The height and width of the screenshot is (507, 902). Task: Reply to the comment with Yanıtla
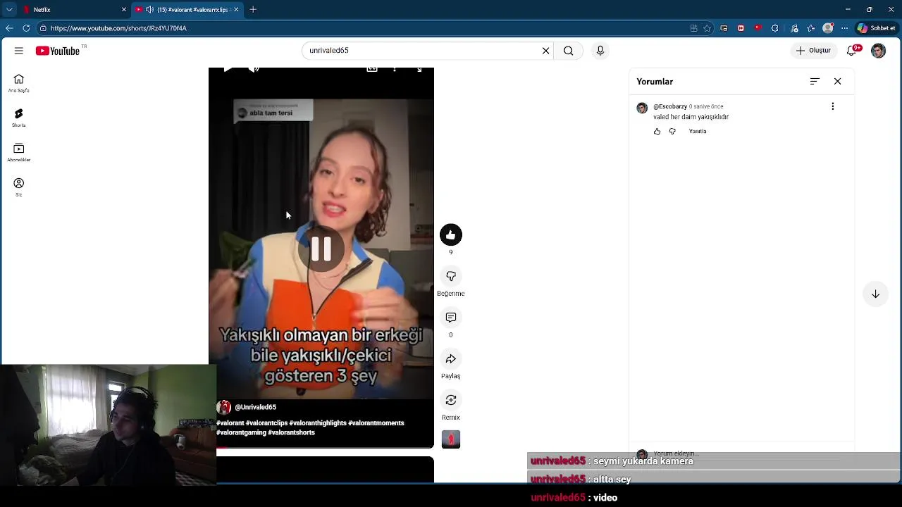(698, 132)
